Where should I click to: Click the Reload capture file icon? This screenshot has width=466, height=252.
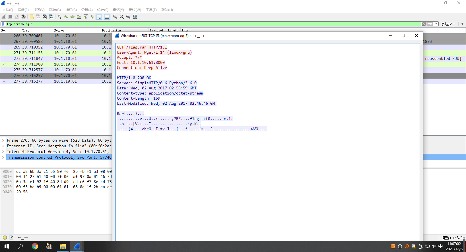51,17
